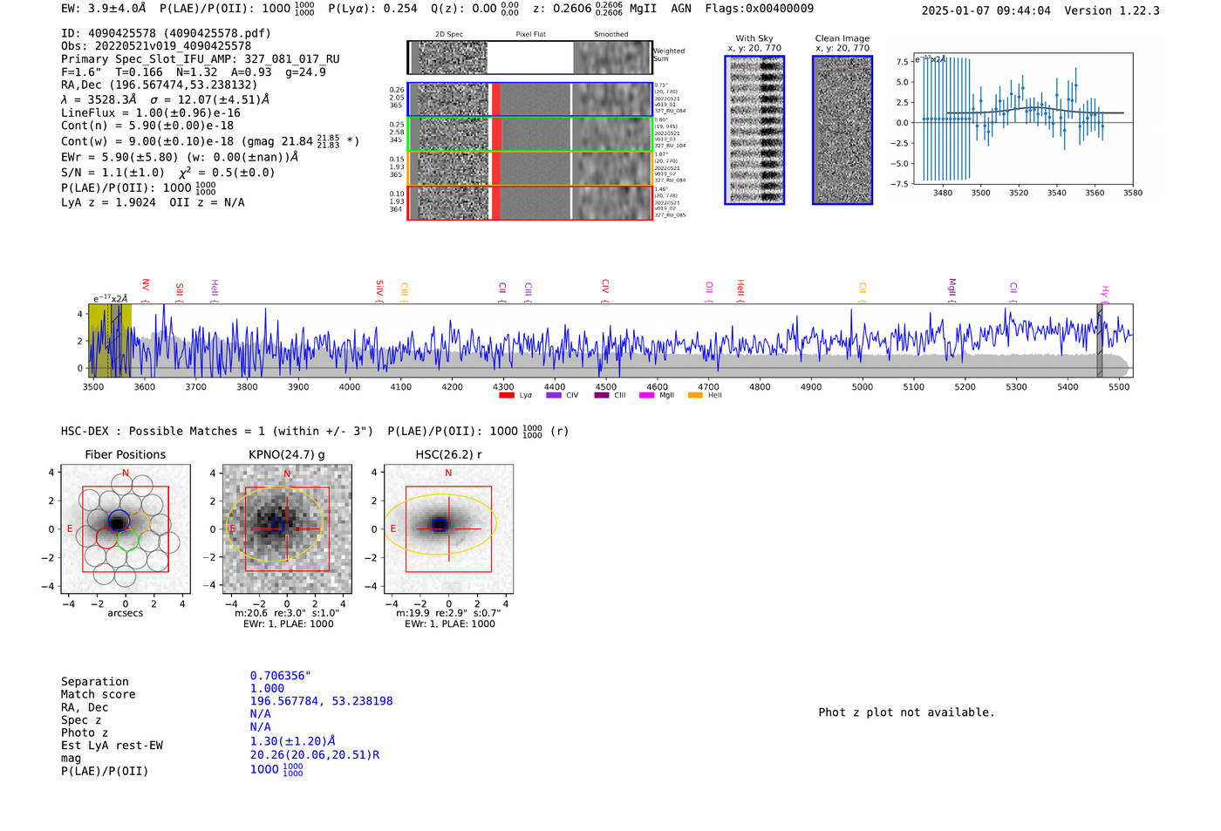Screen dimensions: 1221x831
Task: Open the "Clean Image" cutout
Action: click(x=842, y=130)
